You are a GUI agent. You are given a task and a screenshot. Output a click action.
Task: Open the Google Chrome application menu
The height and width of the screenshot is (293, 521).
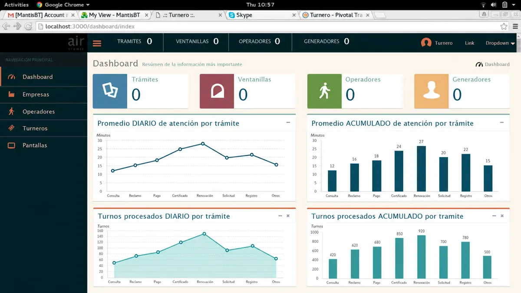(63, 5)
